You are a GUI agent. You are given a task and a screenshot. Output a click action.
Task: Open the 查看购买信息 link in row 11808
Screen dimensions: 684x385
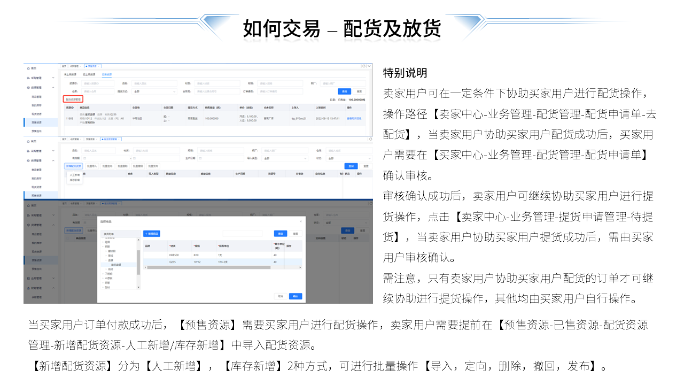pos(354,118)
